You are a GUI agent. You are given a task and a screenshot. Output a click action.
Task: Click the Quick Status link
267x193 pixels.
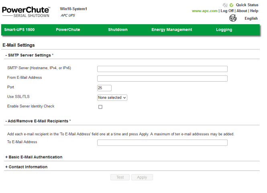(x=247, y=5)
